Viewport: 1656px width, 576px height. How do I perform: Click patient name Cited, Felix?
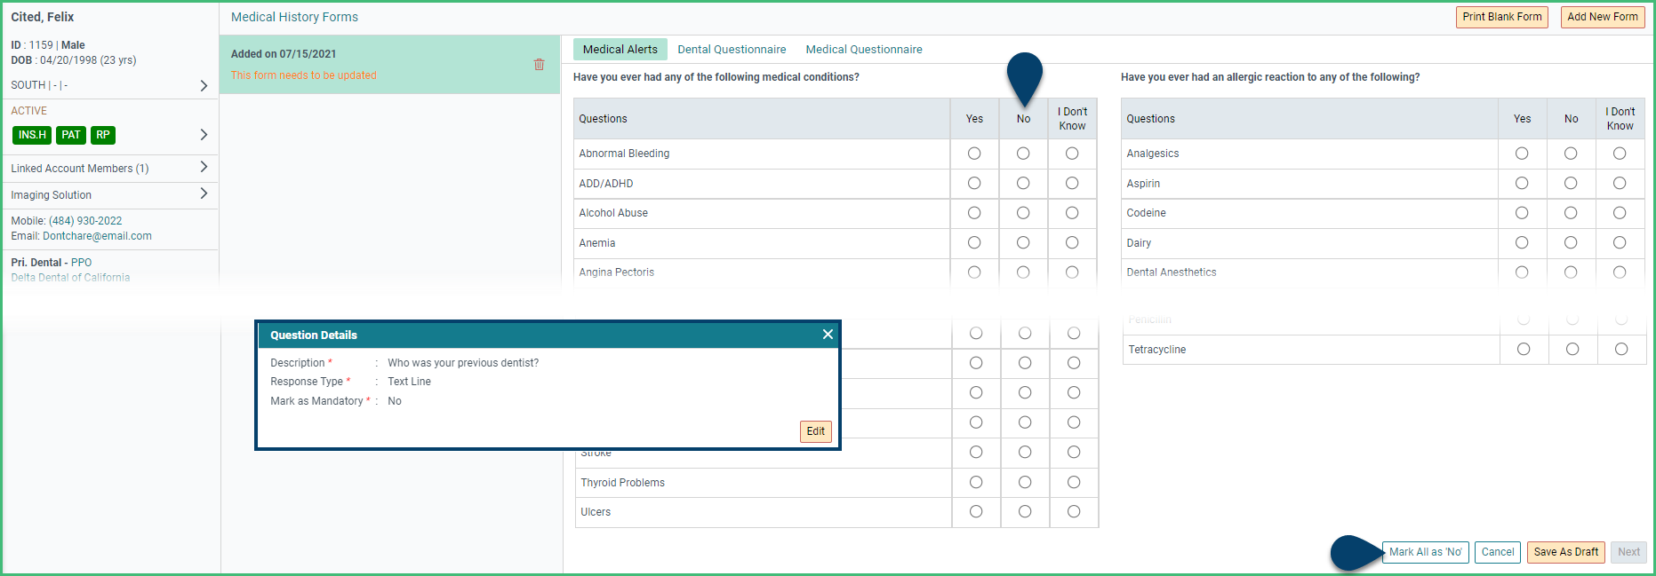coord(43,17)
